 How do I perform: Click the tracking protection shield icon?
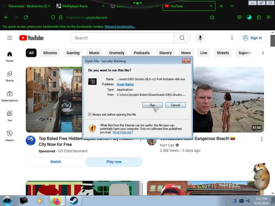point(53,17)
